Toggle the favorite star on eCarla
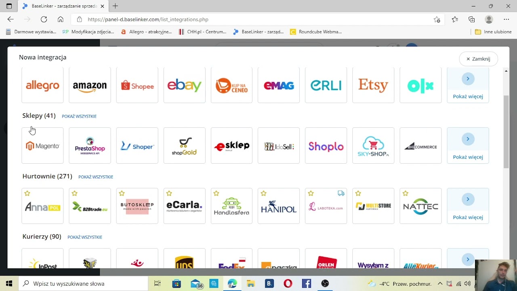The image size is (517, 291). click(x=169, y=194)
